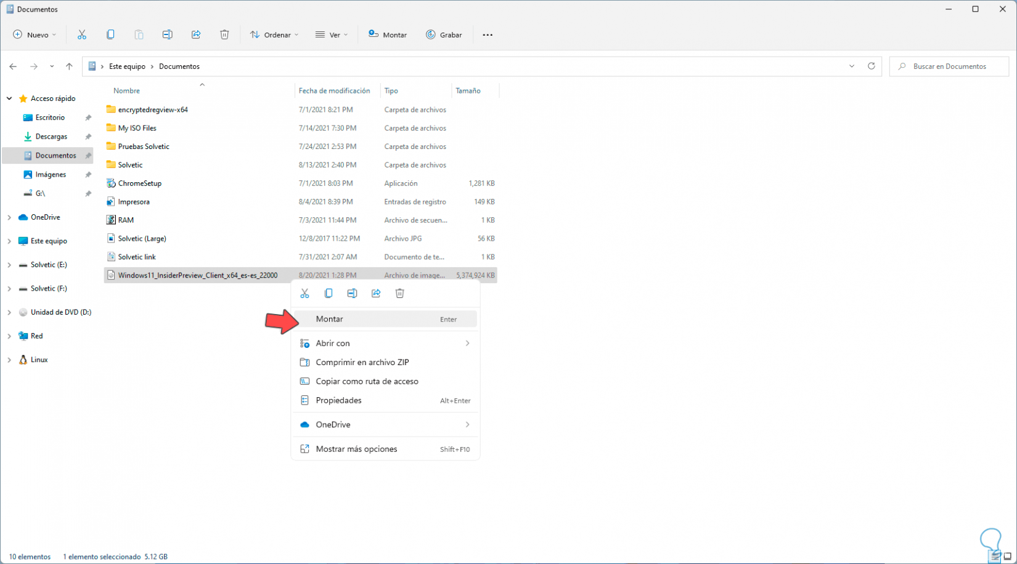The image size is (1017, 564).
Task: Expand the Este equipo tree node
Action: pyautogui.click(x=9, y=241)
